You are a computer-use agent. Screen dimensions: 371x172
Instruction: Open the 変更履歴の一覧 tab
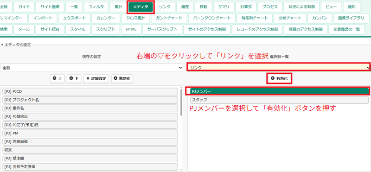click(x=346, y=29)
